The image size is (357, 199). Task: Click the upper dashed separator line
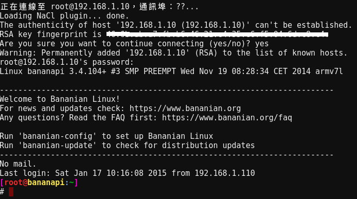click(167, 91)
